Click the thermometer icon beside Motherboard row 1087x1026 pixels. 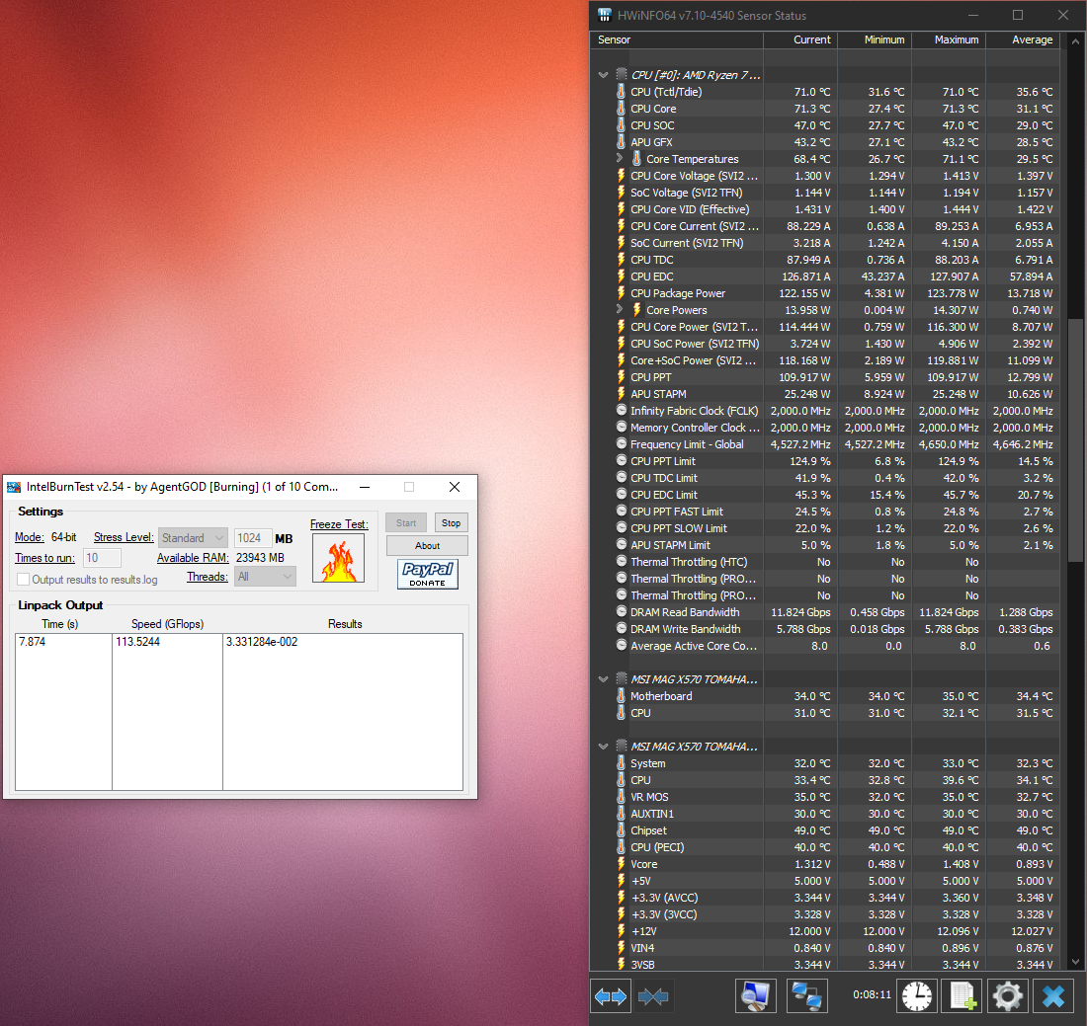(622, 695)
